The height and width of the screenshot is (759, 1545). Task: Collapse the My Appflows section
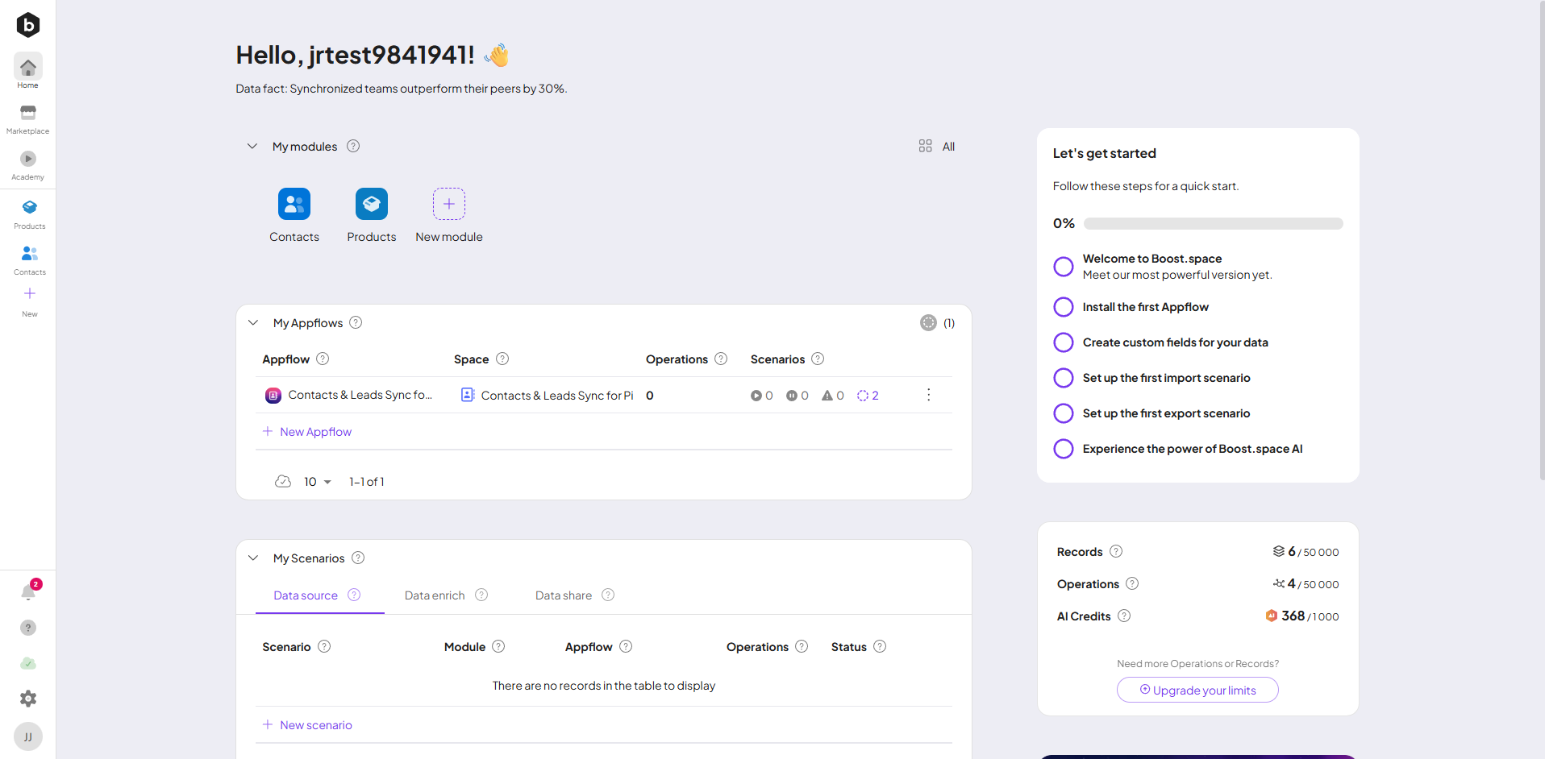click(x=253, y=323)
